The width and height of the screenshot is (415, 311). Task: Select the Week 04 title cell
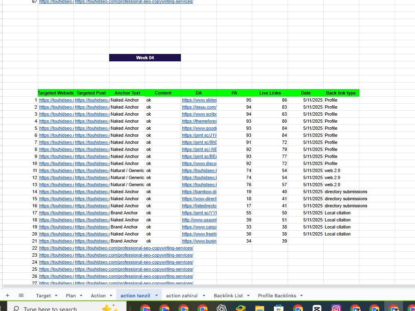[145, 58]
